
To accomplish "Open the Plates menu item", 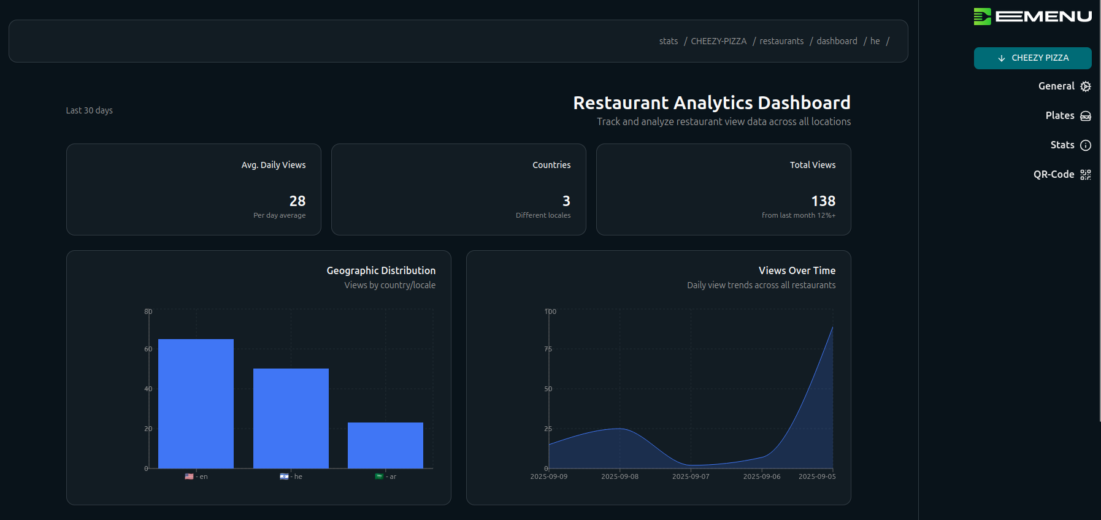I will [1059, 116].
